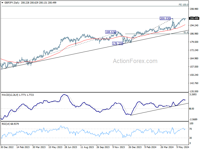Click the GBPJPY,Daily symbol title
The height and width of the screenshot is (150, 200).
[x=12, y=3]
